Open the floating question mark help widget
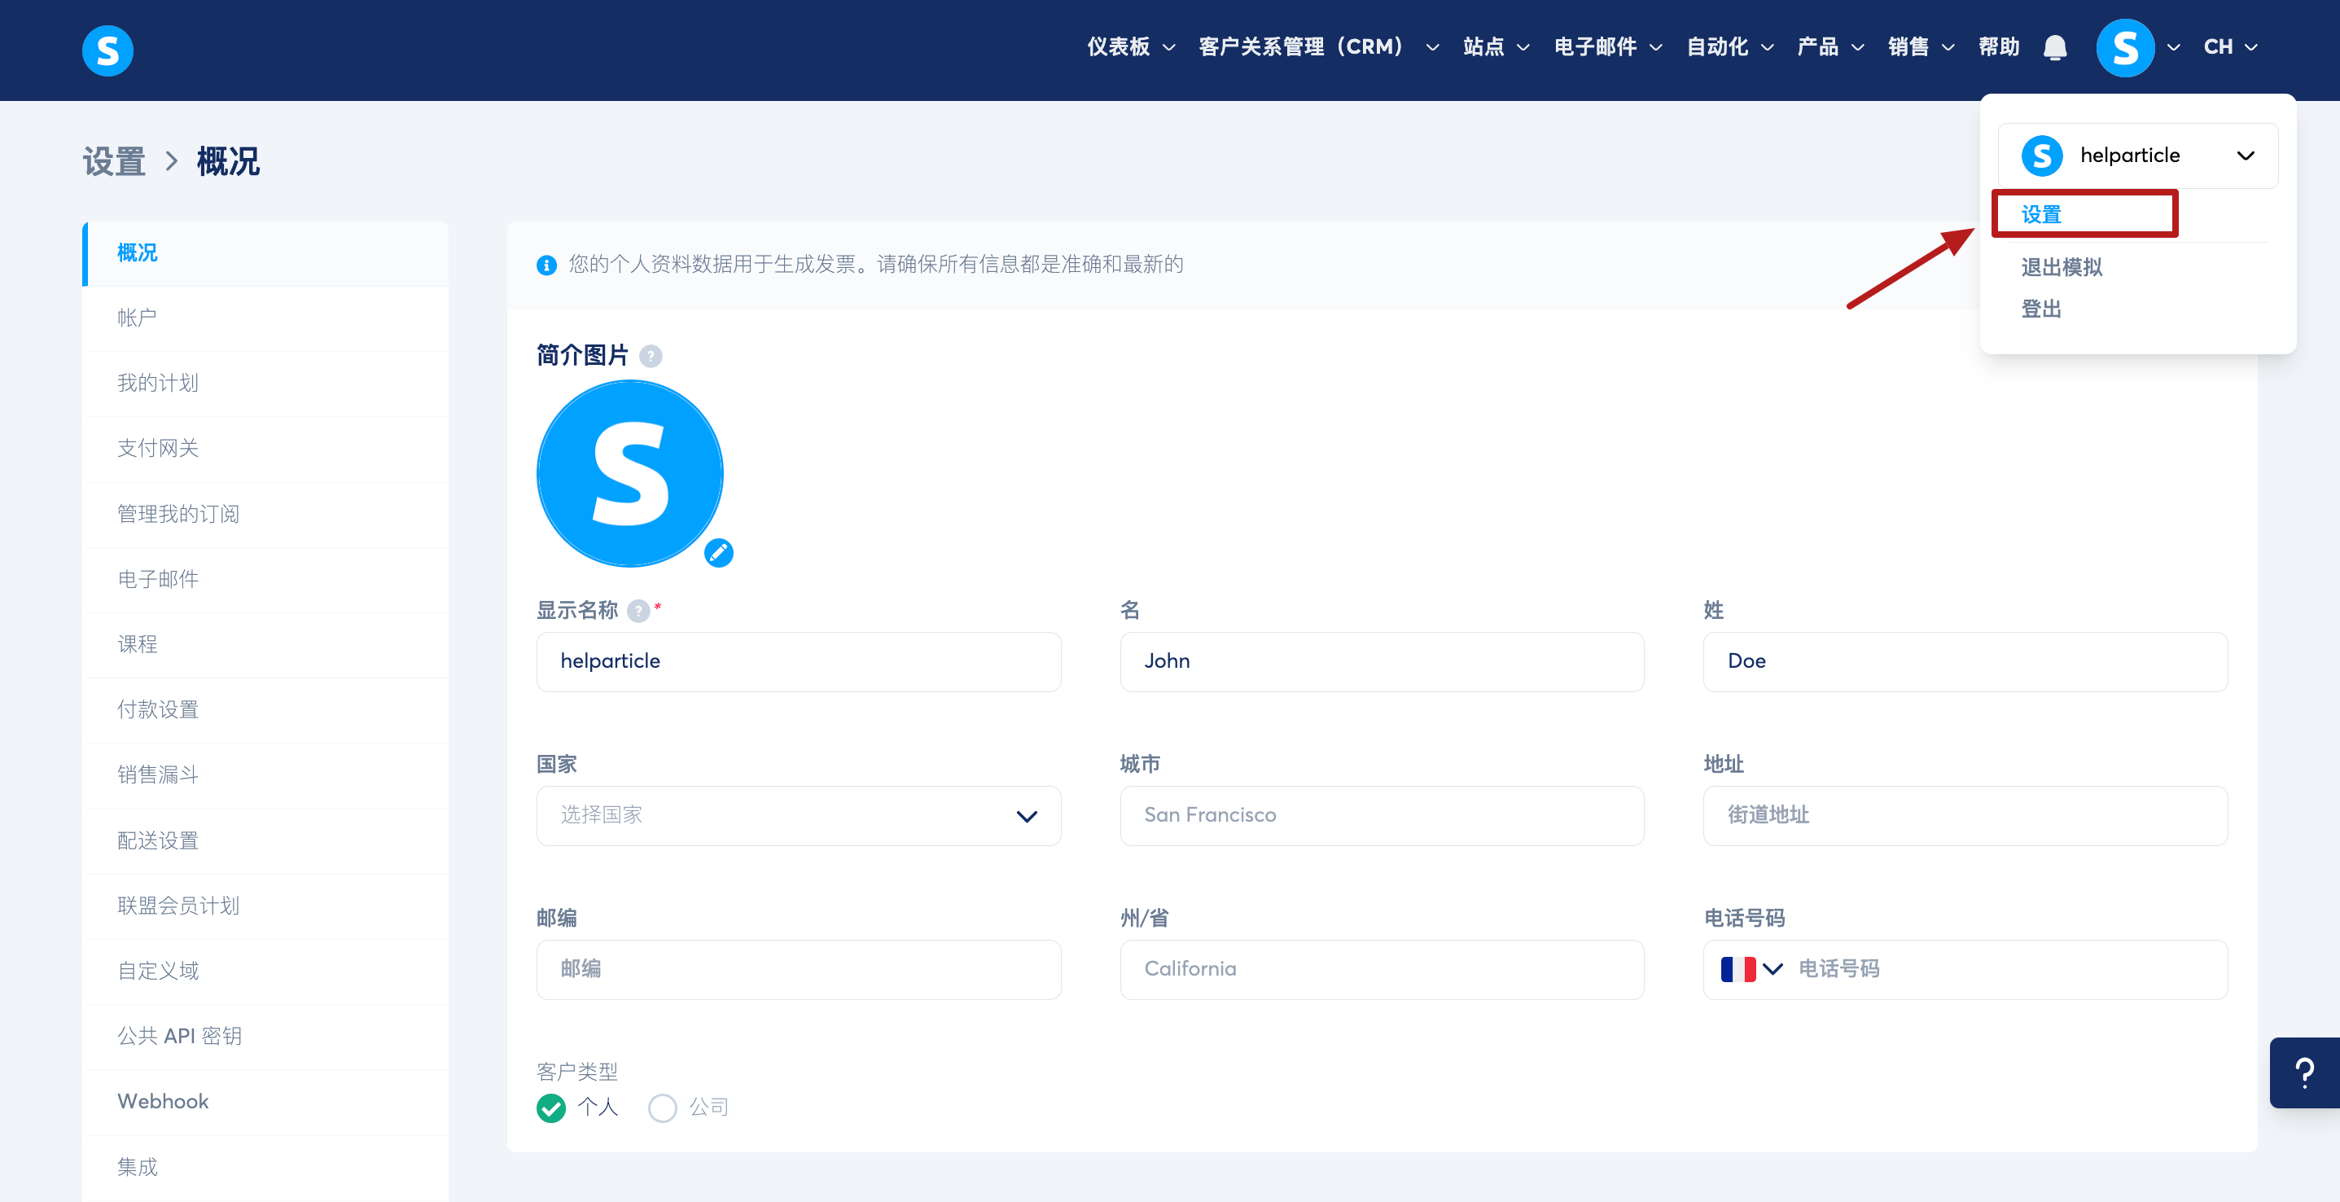2340x1202 pixels. [2303, 1072]
